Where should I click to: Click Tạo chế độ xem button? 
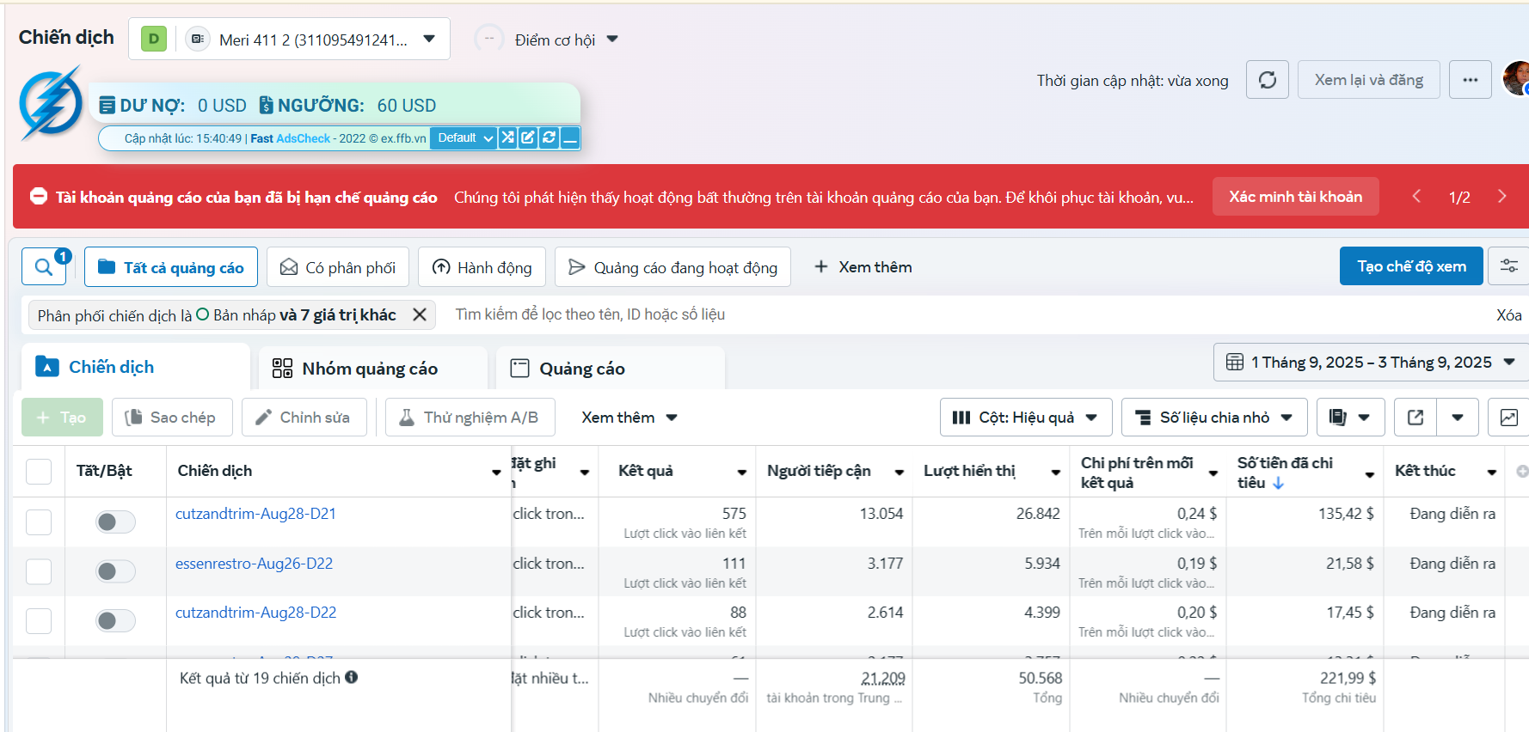coord(1411,266)
